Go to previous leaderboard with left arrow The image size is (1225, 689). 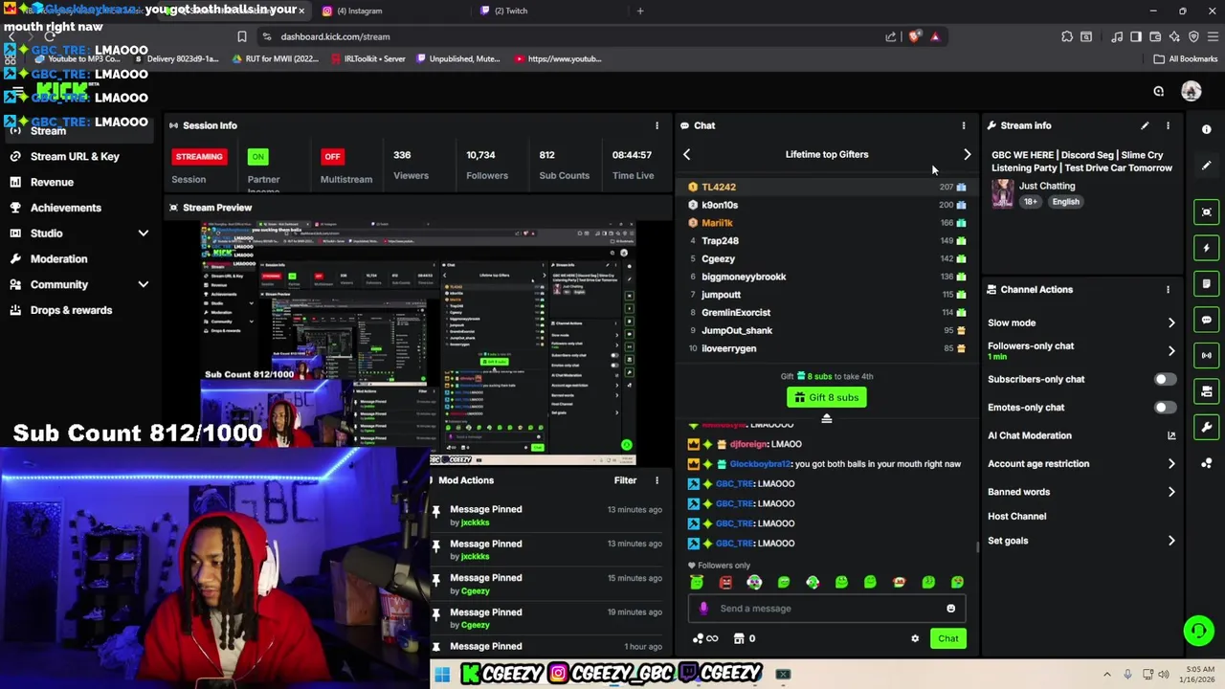[x=686, y=154]
